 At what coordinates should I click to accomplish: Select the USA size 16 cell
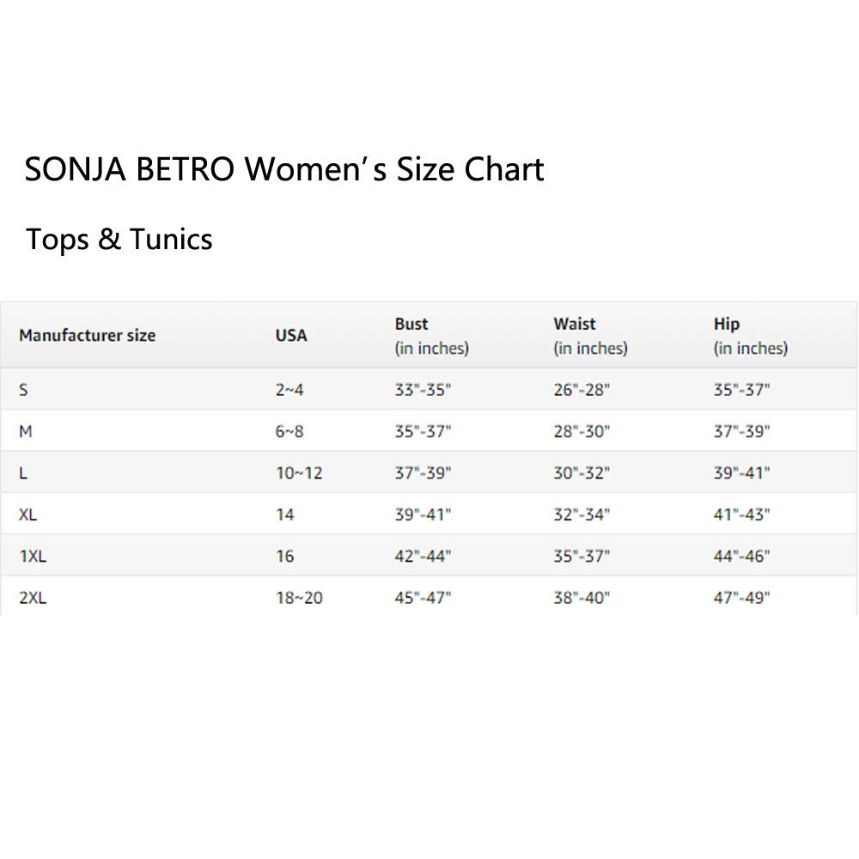coord(284,557)
